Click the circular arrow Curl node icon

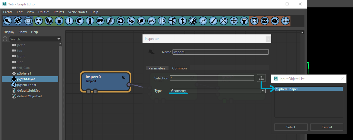click(121, 20)
